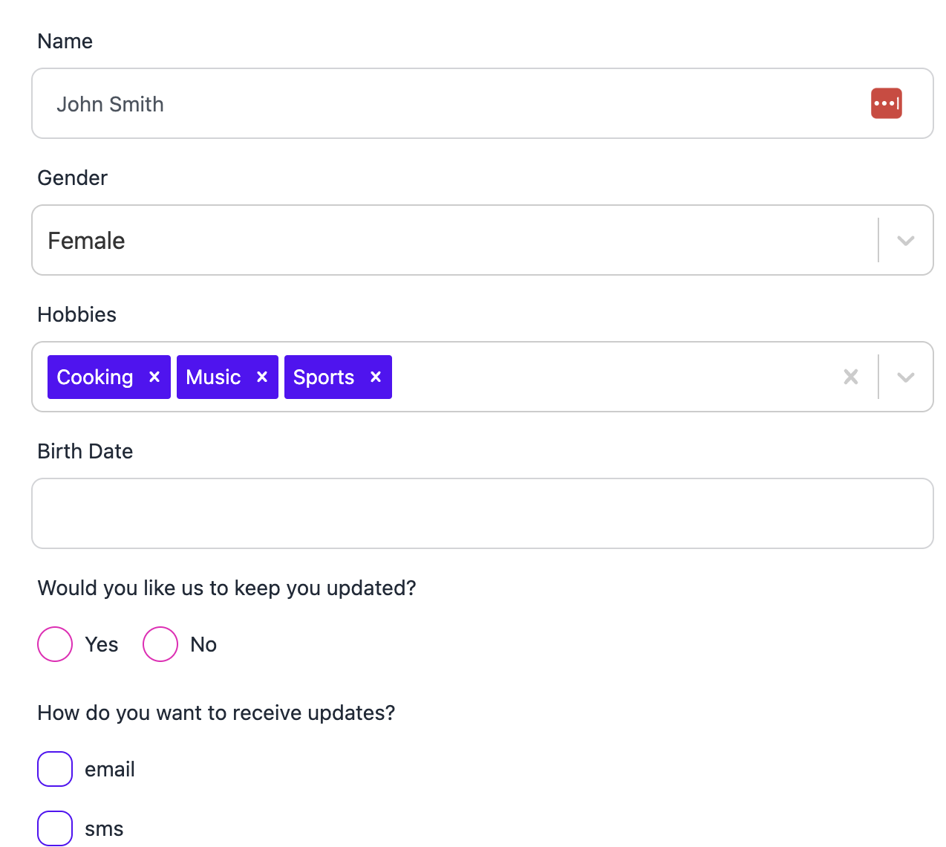946x847 pixels.
Task: Remove the Music hobby tag
Action: (262, 377)
